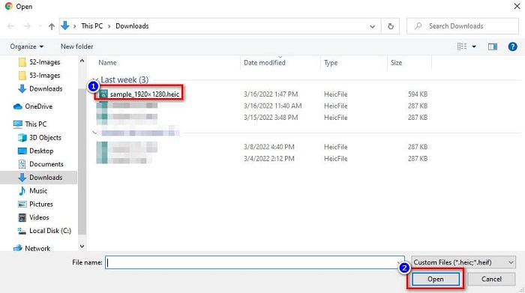Click the Pictures icon in sidebar
The height and width of the screenshot is (293, 525).
pyautogui.click(x=22, y=204)
